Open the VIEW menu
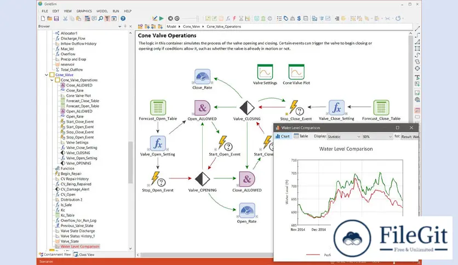 (68, 11)
